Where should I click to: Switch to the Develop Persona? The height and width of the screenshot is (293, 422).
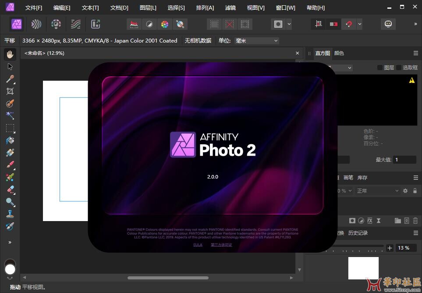pyautogui.click(x=56, y=24)
